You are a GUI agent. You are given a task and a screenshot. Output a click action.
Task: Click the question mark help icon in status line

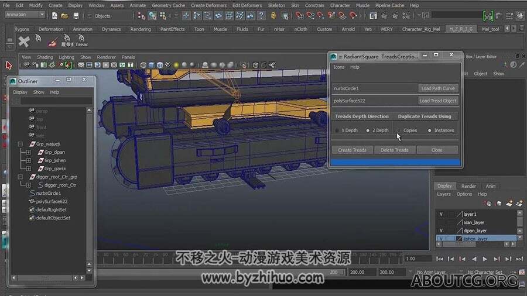[x=261, y=16]
